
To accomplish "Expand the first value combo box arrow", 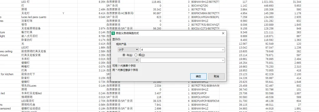I will click(x=223, y=50).
